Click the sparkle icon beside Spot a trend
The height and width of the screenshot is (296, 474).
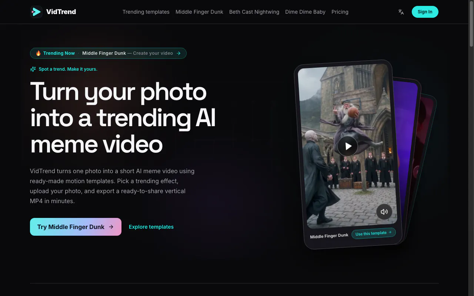tap(33, 69)
